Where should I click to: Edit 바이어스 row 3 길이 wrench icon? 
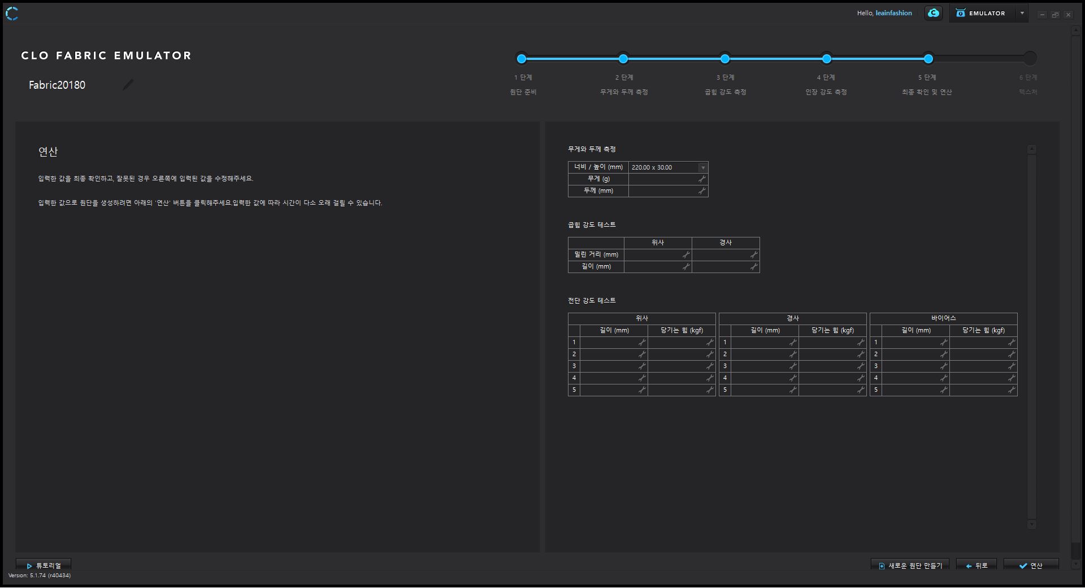click(x=944, y=366)
